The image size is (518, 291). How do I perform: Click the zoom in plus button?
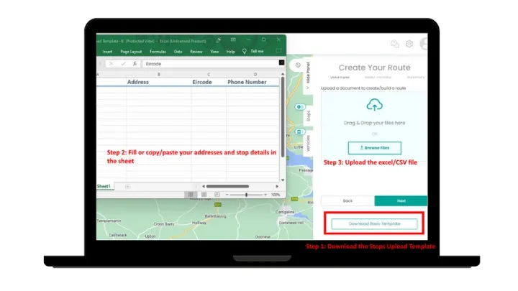pos(265,195)
